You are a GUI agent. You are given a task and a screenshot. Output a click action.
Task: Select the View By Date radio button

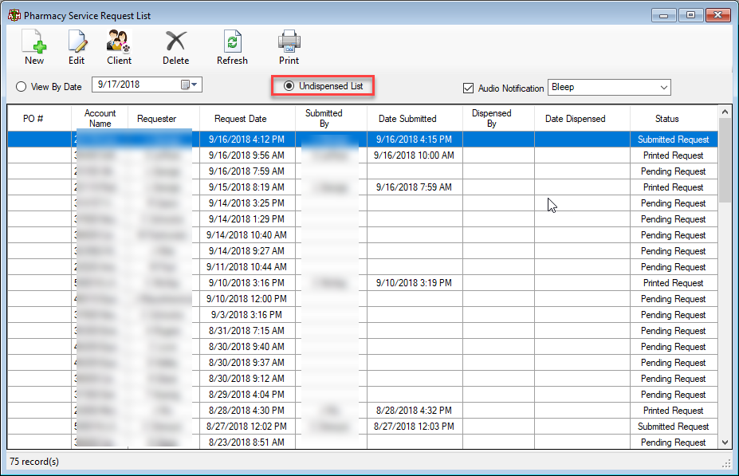point(21,87)
